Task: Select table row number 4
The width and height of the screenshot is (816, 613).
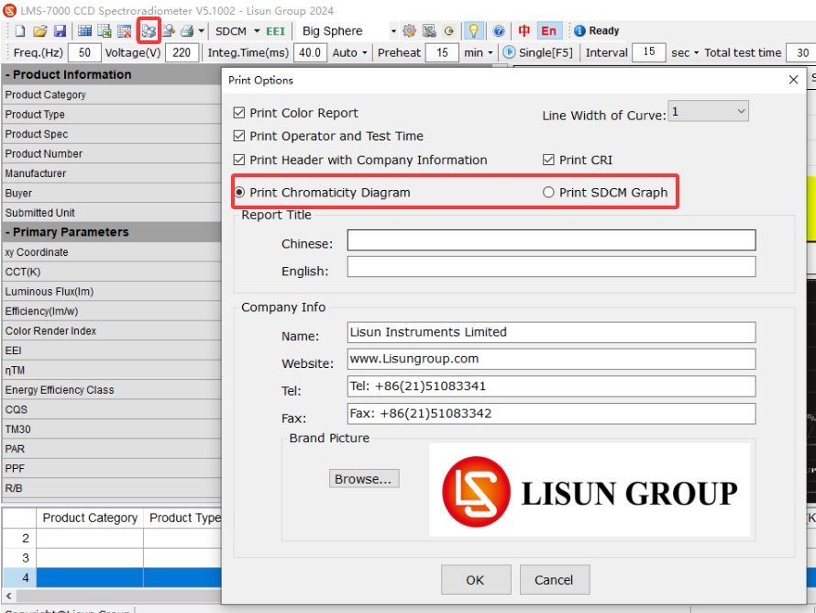Action: click(19, 577)
